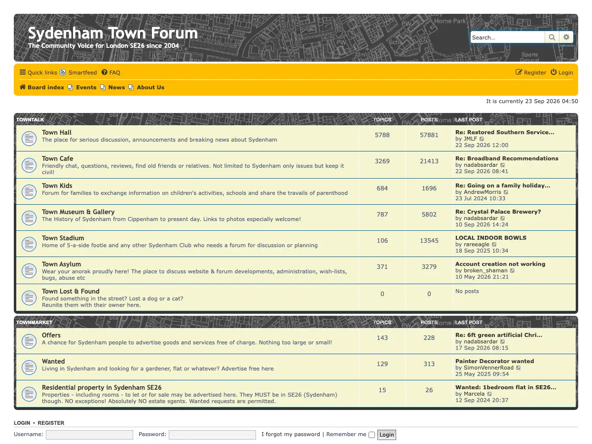Expand the Quick links dropdown

point(38,73)
